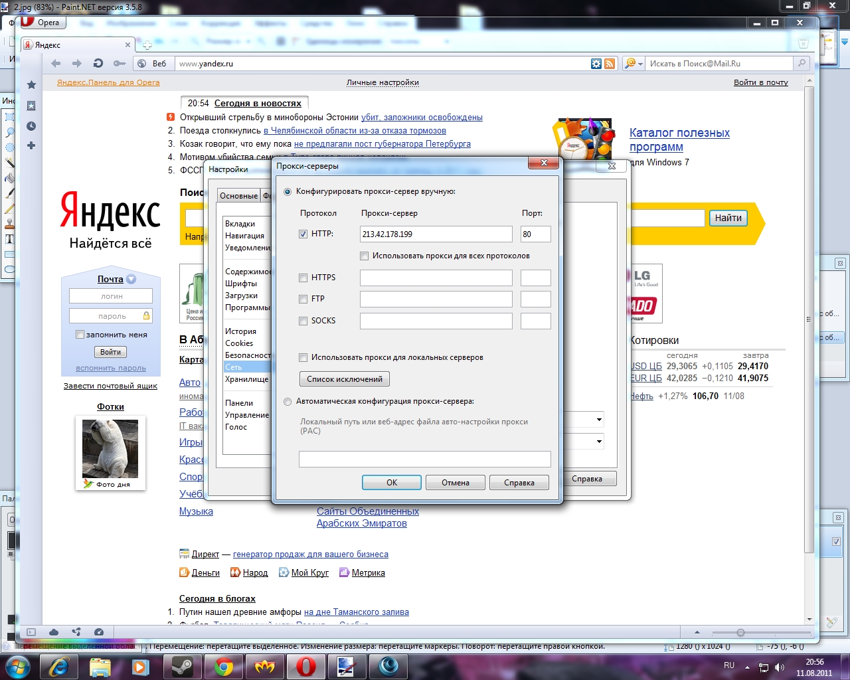
Task: Open Steam from taskbar
Action: point(182,666)
